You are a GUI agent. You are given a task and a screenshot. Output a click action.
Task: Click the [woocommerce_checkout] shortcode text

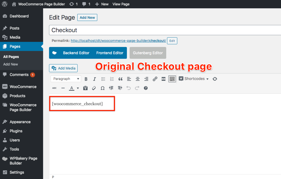77,104
